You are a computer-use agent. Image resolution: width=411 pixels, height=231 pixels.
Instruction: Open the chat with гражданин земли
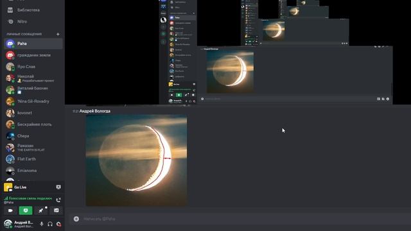33,55
